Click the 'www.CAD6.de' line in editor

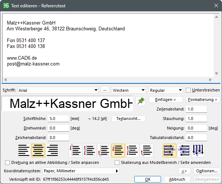[x=22, y=58]
